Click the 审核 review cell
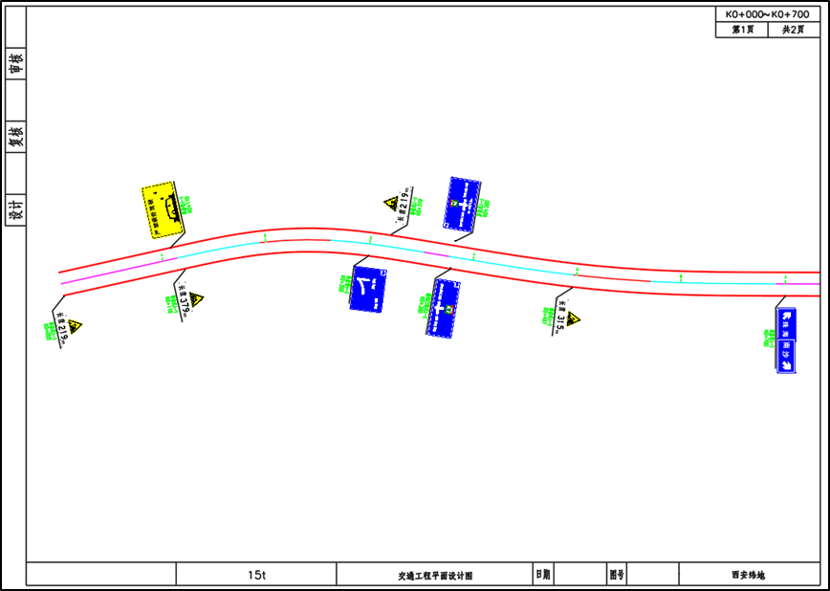830x591 pixels. click(16, 64)
